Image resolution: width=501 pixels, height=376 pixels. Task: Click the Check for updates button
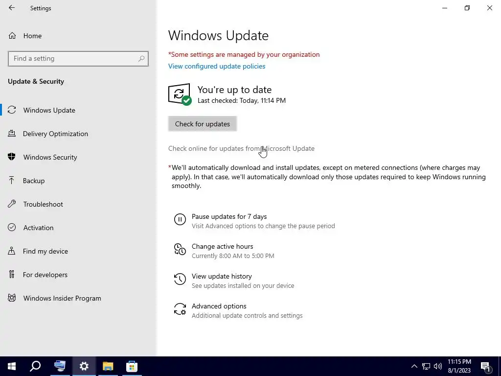(202, 124)
